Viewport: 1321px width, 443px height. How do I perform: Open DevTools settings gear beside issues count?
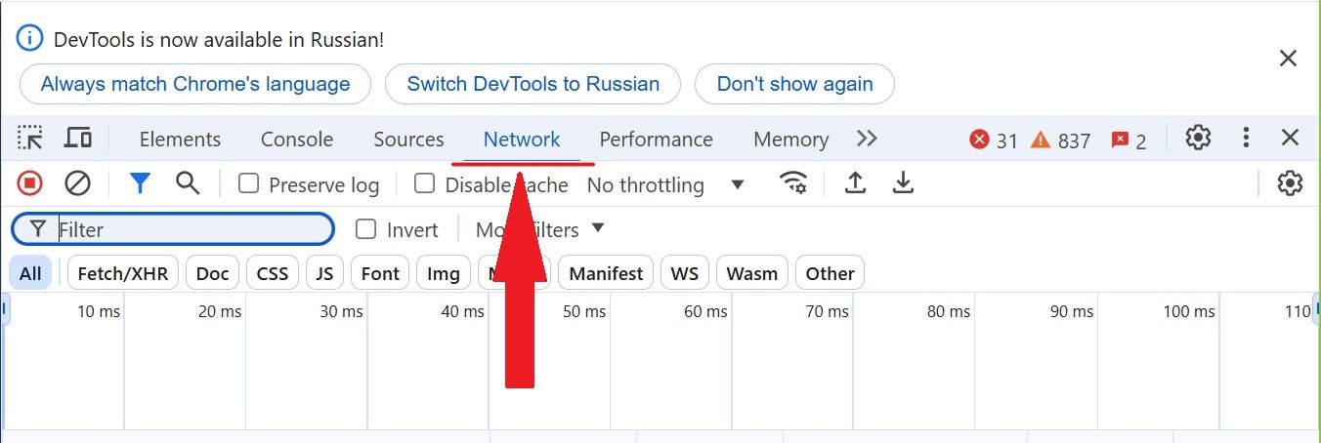tap(1198, 138)
